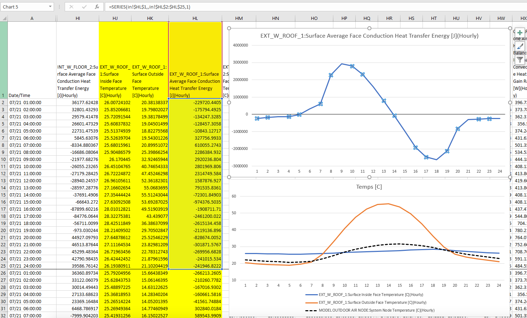
Task: Click the orange temperature curve peak in Temps chart
Action: coord(388,204)
